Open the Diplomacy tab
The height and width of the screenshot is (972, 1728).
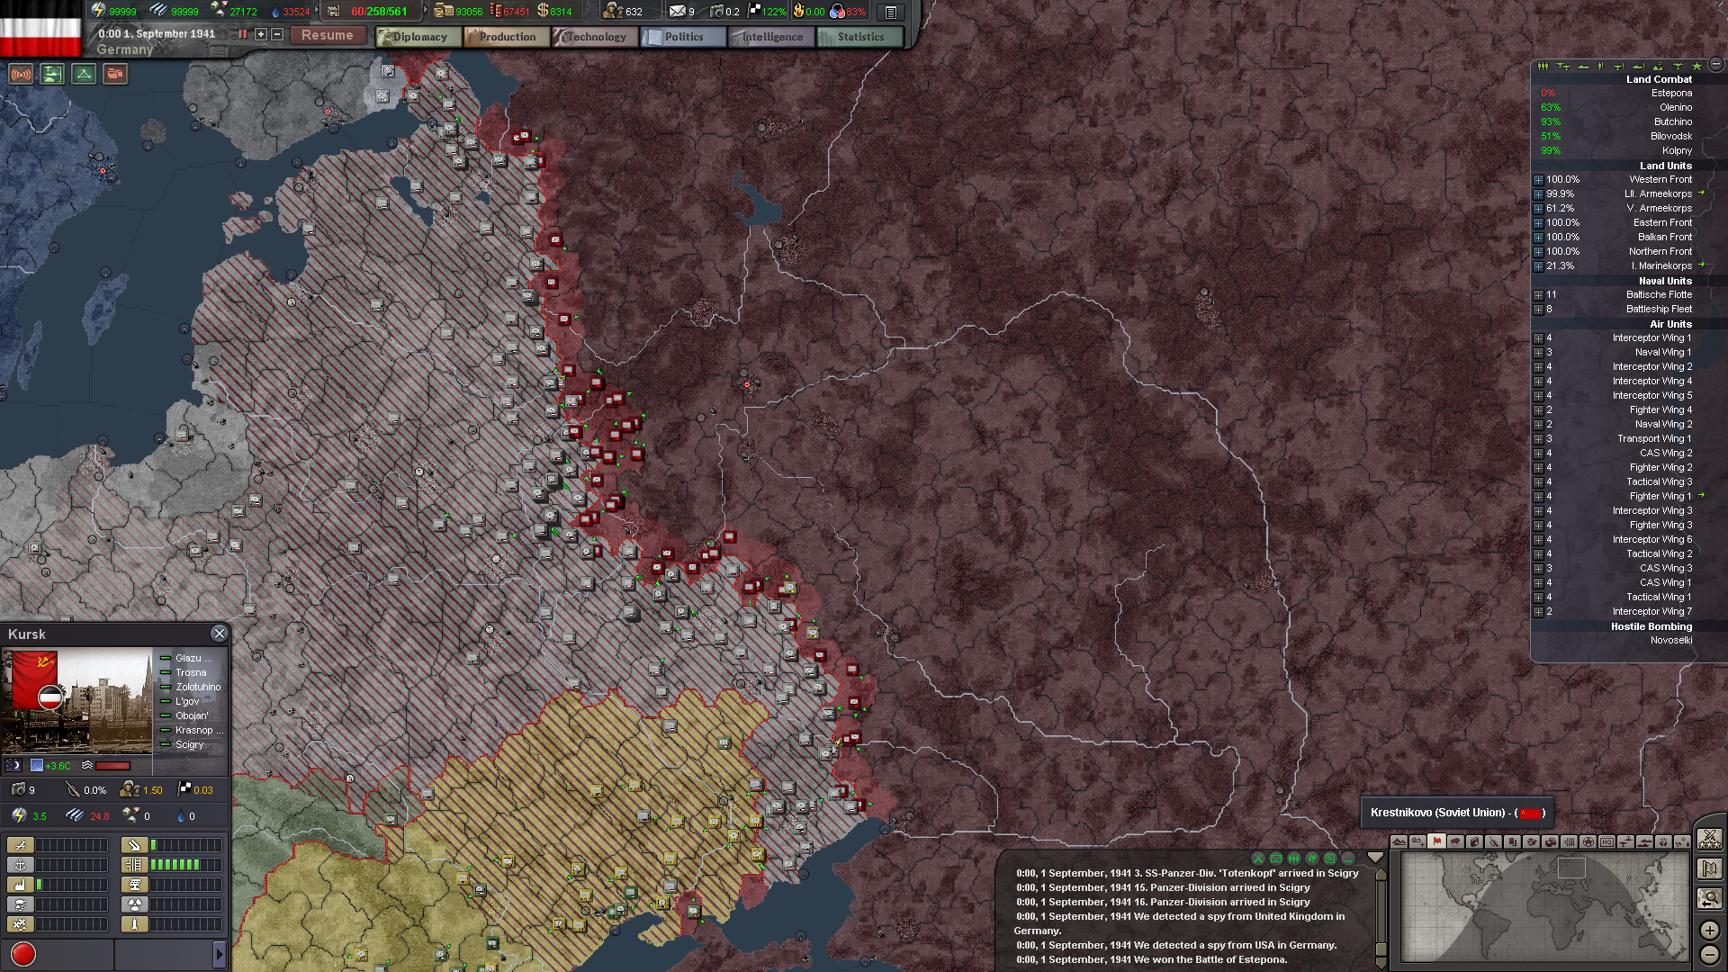[x=418, y=37]
